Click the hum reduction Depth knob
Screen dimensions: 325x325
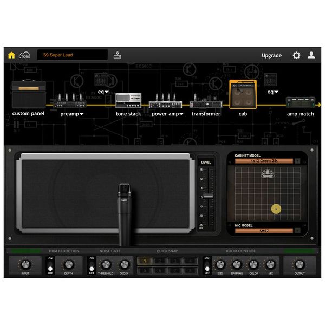tap(69, 264)
